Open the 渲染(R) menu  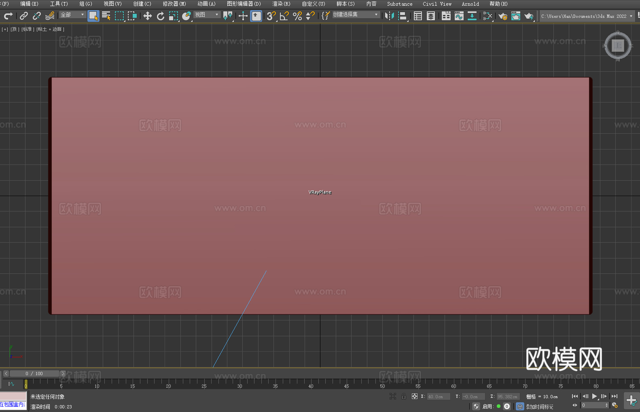(x=281, y=4)
